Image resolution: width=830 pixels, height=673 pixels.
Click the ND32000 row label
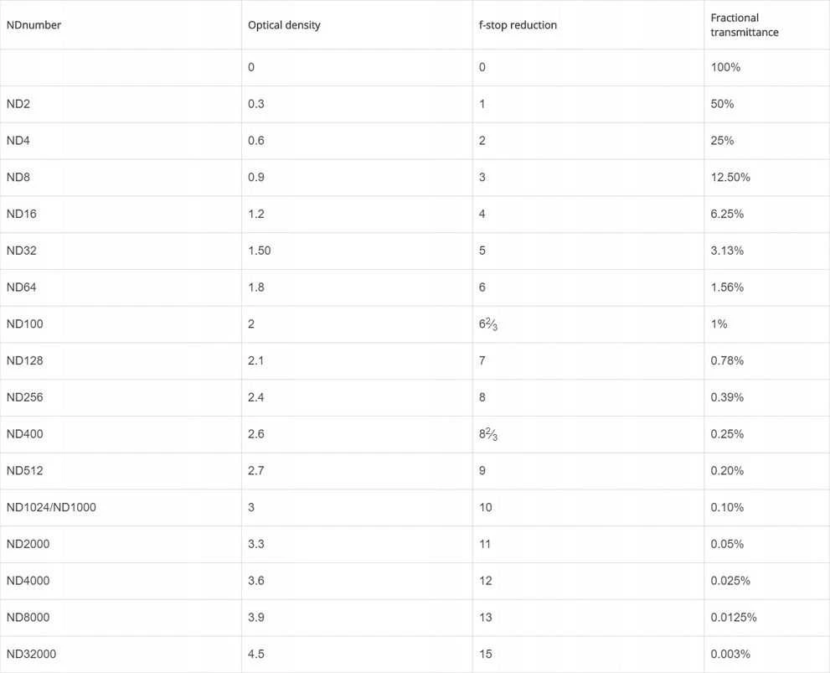coord(31,654)
